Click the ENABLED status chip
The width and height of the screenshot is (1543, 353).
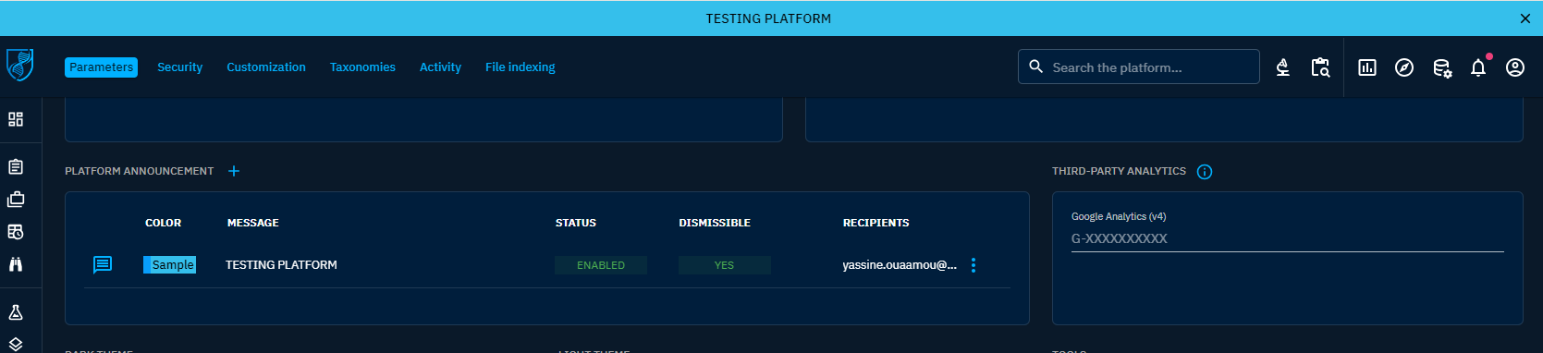tap(601, 265)
